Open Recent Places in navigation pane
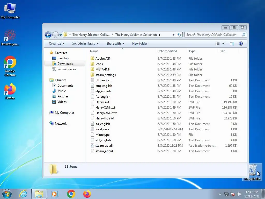 (x=67, y=69)
